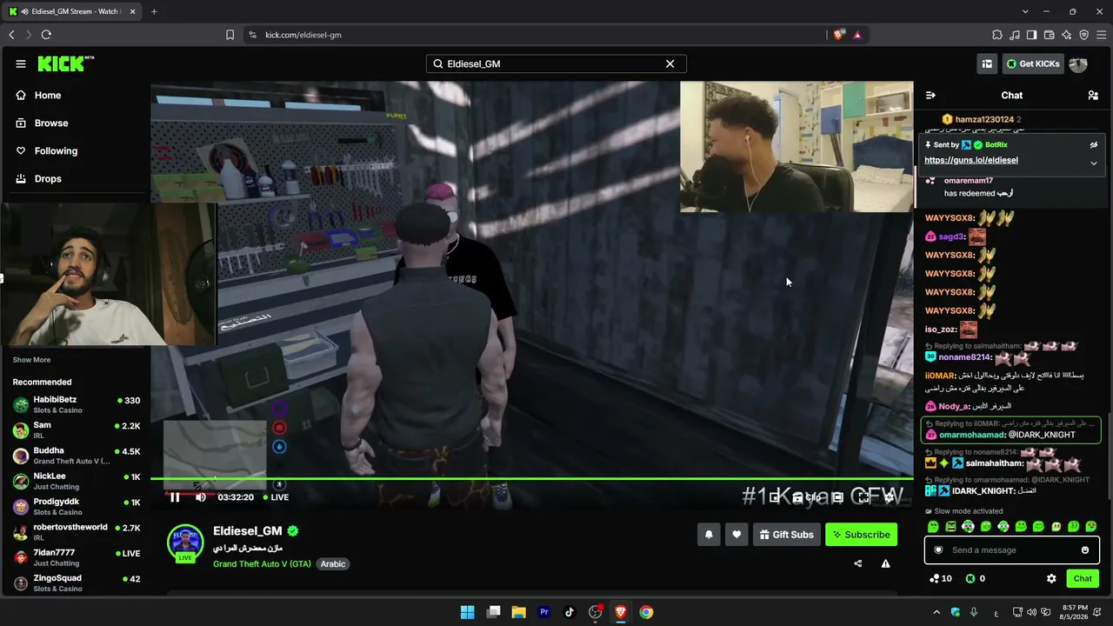
Task: Jump to LIVE in the player
Action: [275, 497]
